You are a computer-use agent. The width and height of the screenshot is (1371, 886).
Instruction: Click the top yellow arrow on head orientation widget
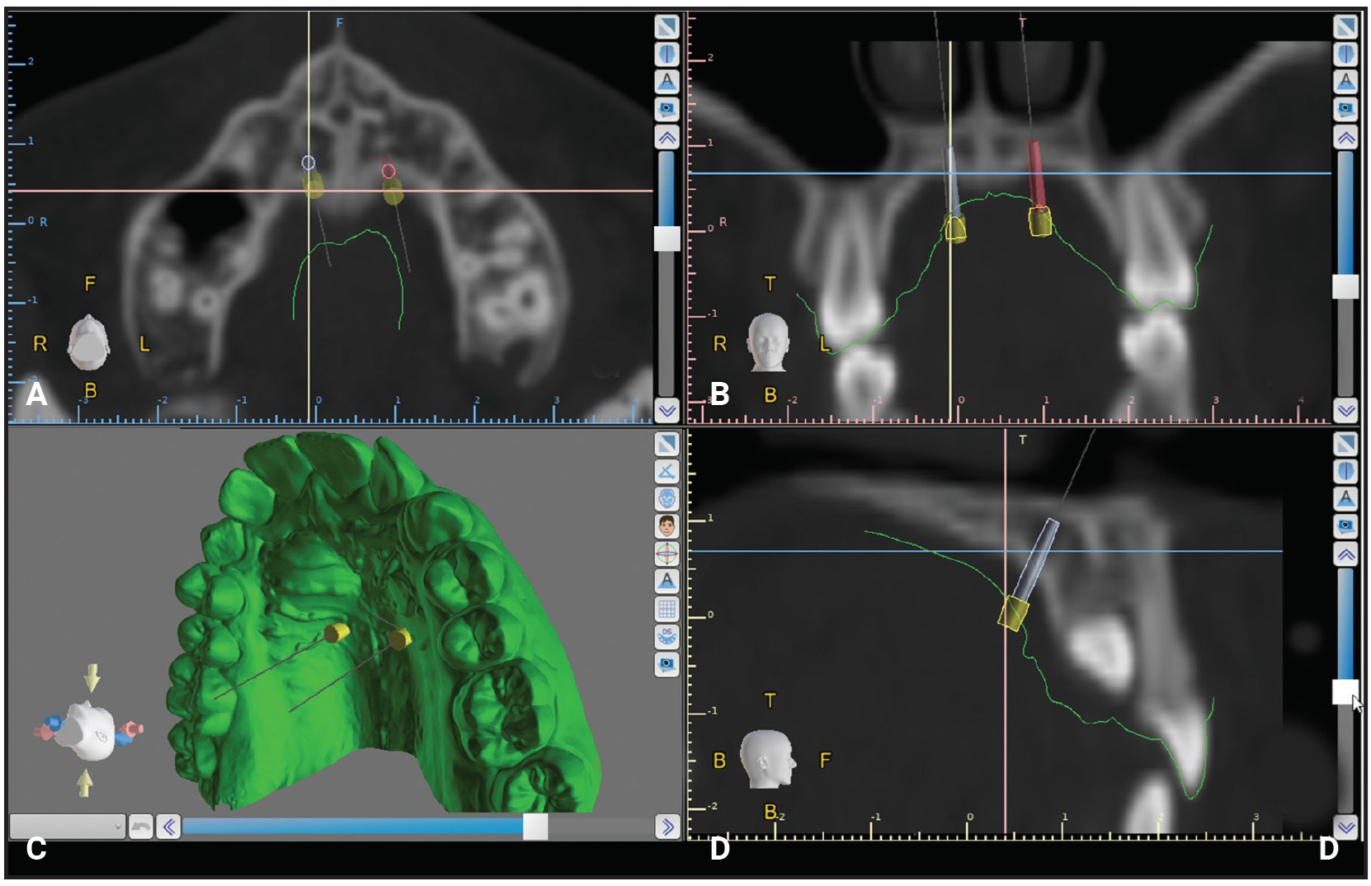click(x=92, y=678)
